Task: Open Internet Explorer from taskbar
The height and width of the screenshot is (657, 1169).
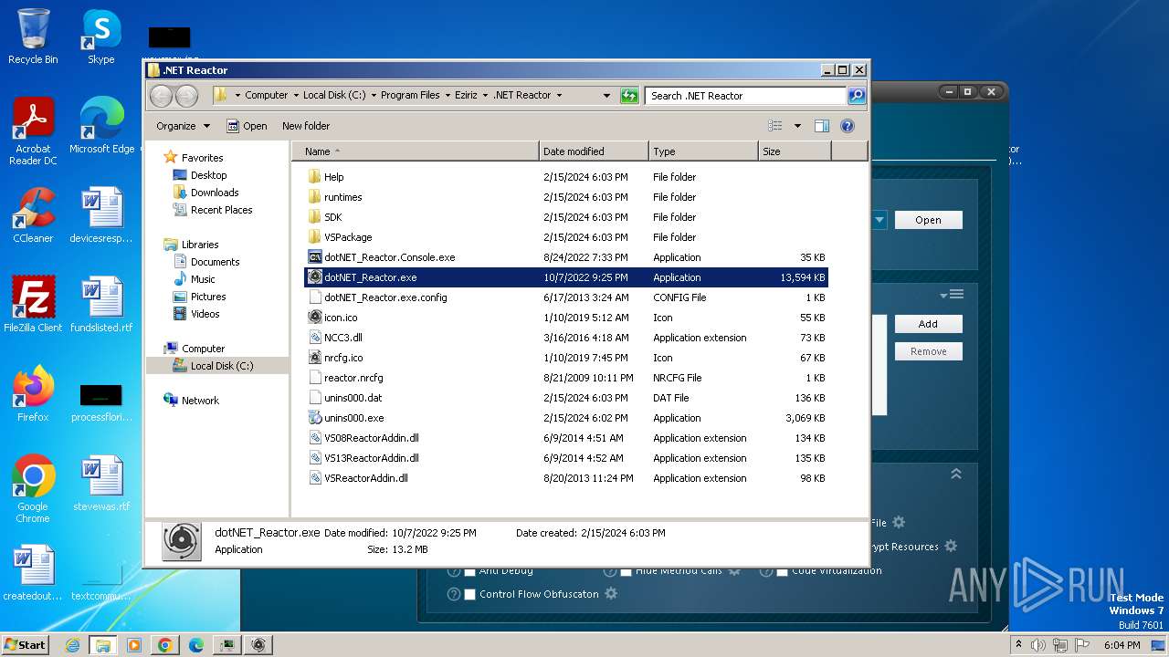Action: 72,644
